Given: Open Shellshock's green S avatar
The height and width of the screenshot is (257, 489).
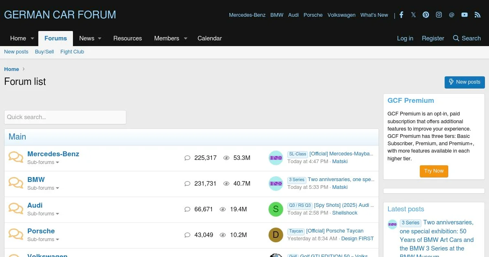Looking at the screenshot, I should [x=276, y=209].
